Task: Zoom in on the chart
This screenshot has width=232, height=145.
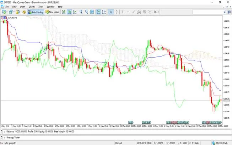Action: pyautogui.click(x=81, y=12)
